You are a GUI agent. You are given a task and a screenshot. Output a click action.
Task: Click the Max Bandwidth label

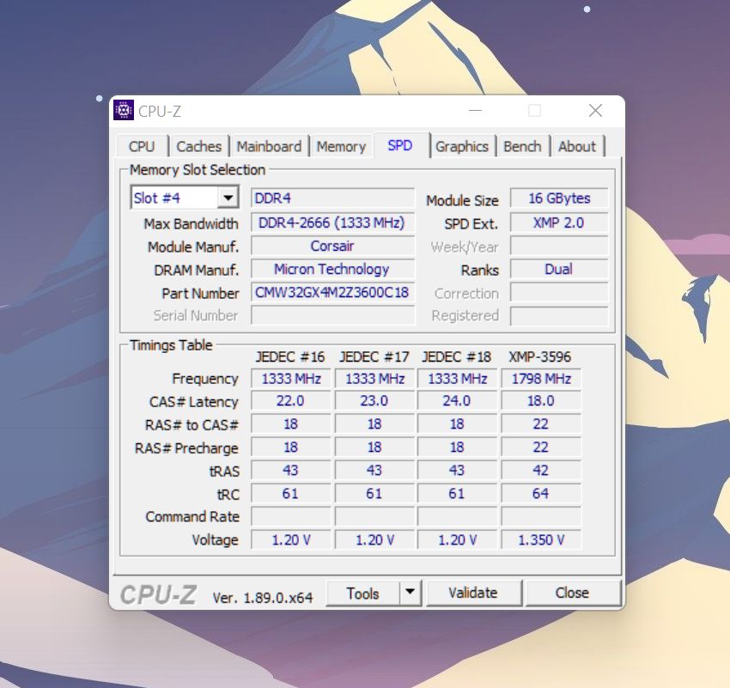191,224
